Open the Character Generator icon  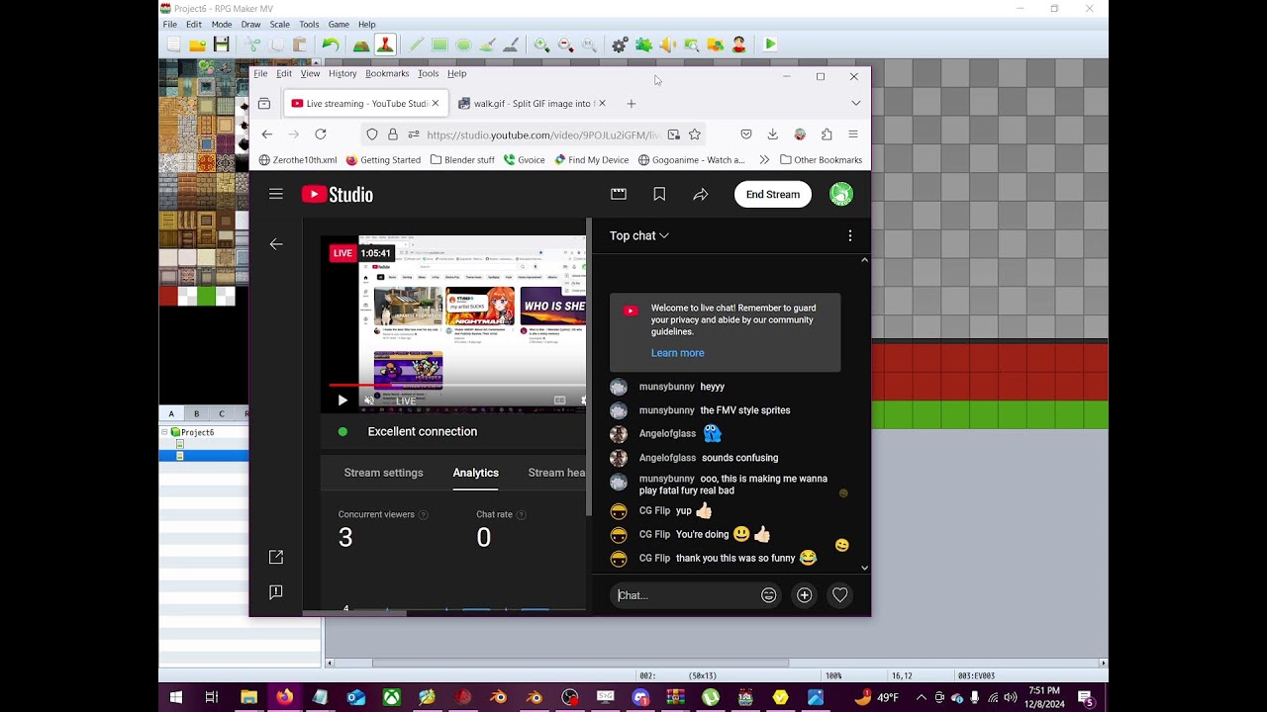[738, 44]
